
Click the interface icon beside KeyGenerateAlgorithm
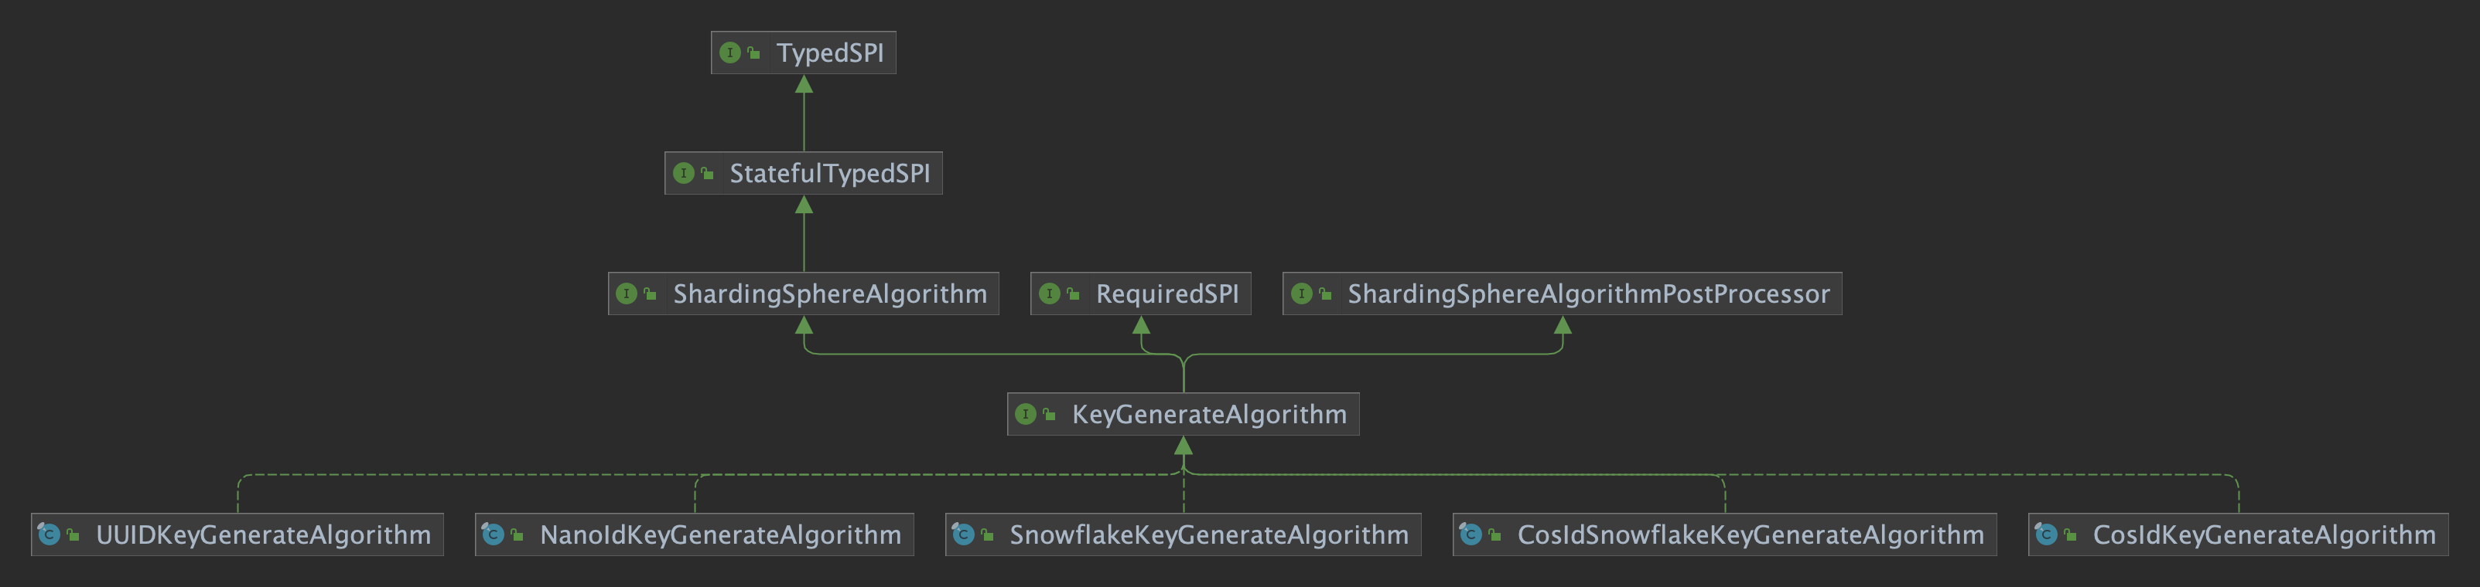click(x=1025, y=414)
